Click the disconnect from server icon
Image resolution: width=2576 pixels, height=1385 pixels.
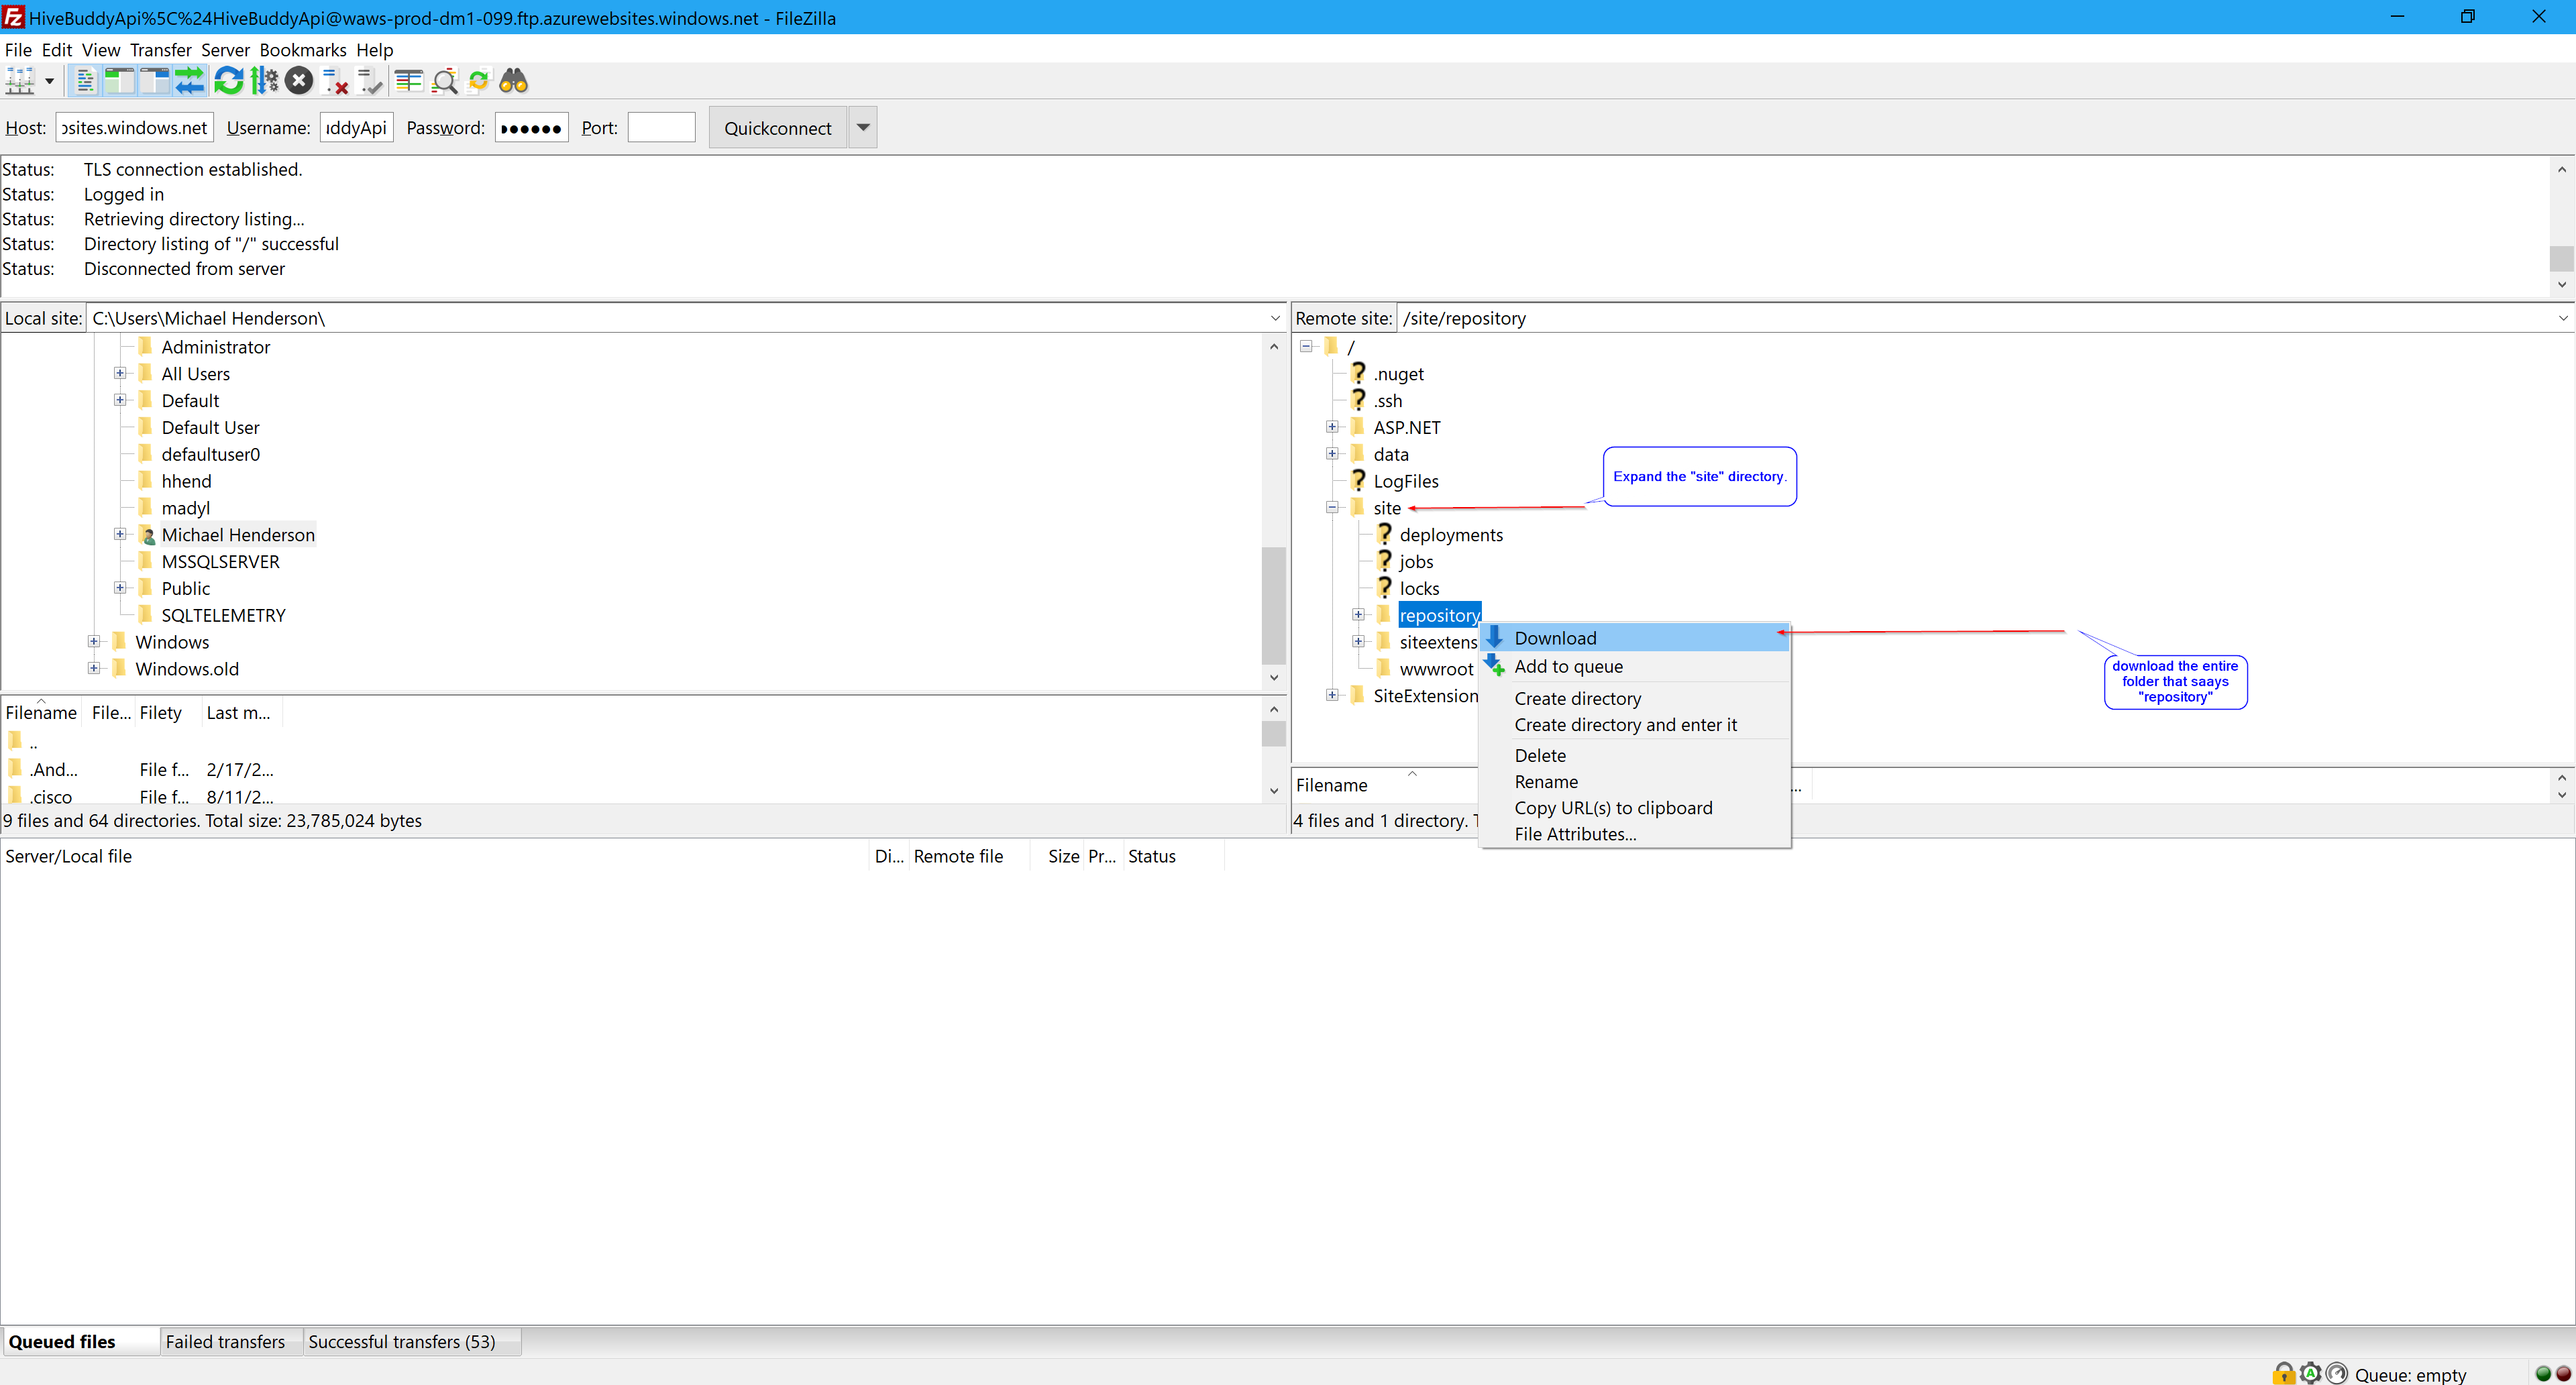(x=335, y=81)
